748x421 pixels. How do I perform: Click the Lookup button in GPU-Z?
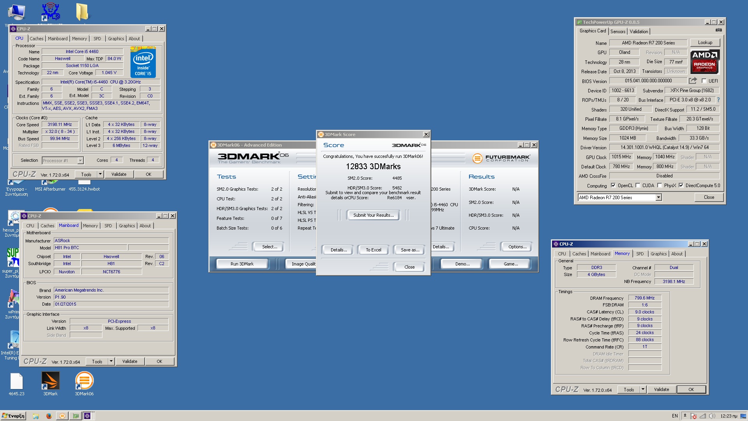[705, 42]
